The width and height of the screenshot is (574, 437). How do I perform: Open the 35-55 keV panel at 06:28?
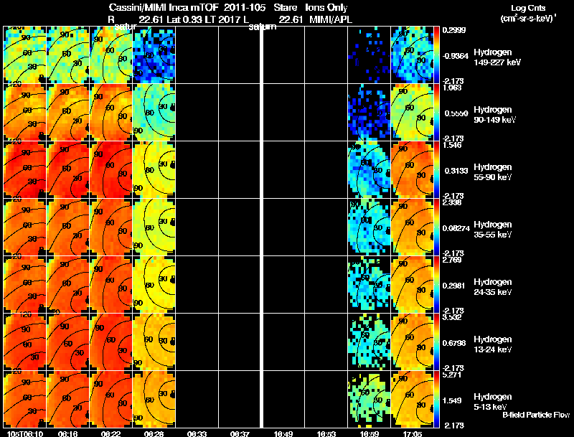coord(154,227)
